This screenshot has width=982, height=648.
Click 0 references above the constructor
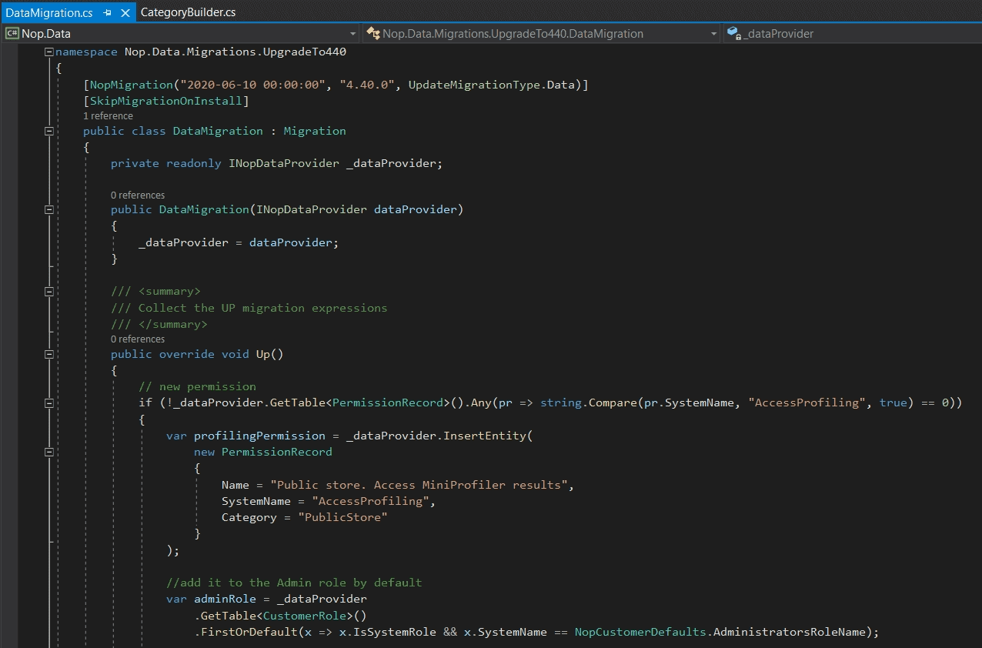[137, 195]
